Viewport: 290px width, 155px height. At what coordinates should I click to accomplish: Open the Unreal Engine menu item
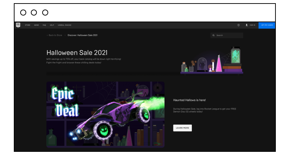tap(65, 25)
